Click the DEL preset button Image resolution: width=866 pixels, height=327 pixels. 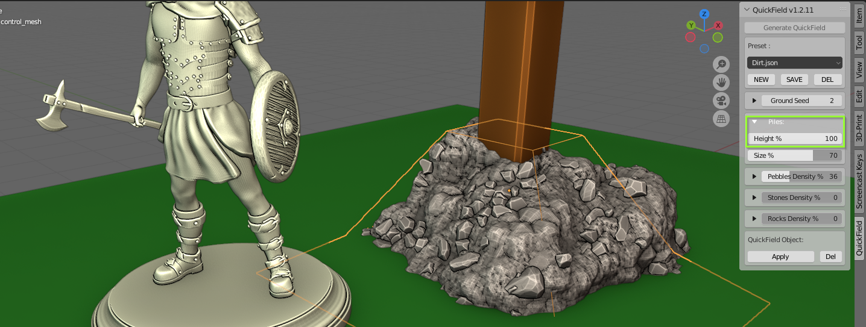tap(827, 79)
